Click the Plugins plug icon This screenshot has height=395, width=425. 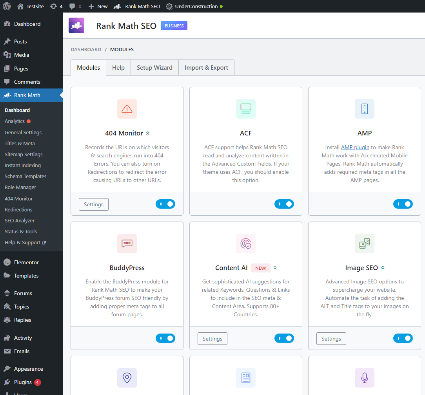coord(7,382)
